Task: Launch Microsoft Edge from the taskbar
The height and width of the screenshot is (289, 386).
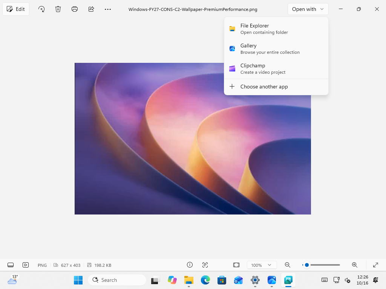Action: (x=205, y=280)
